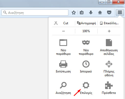125x99 pixels.
Task: Select Επικόλλη... (paste) in the menu
Action: pos(109,23)
